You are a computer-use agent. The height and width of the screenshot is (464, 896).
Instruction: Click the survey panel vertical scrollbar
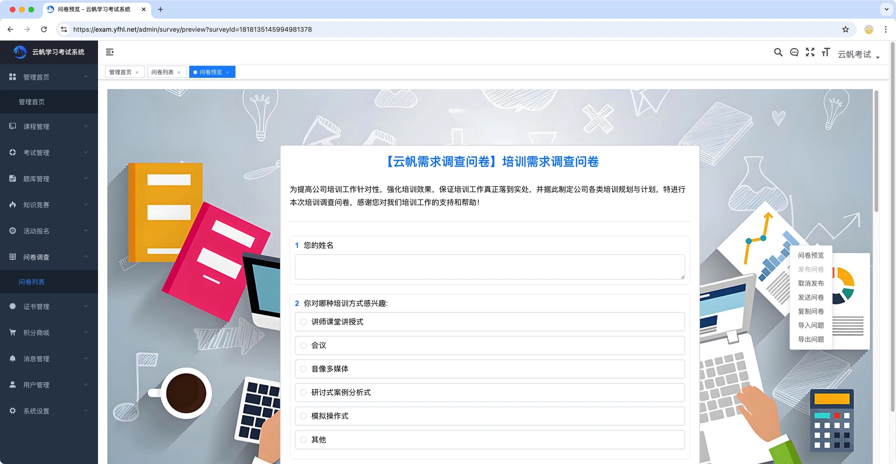click(876, 152)
